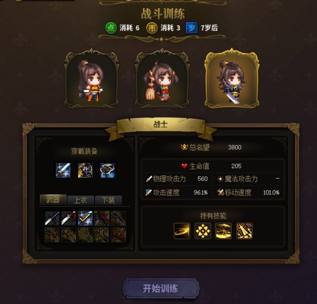Select the orange-outfit fighter character portrait

pyautogui.click(x=91, y=79)
